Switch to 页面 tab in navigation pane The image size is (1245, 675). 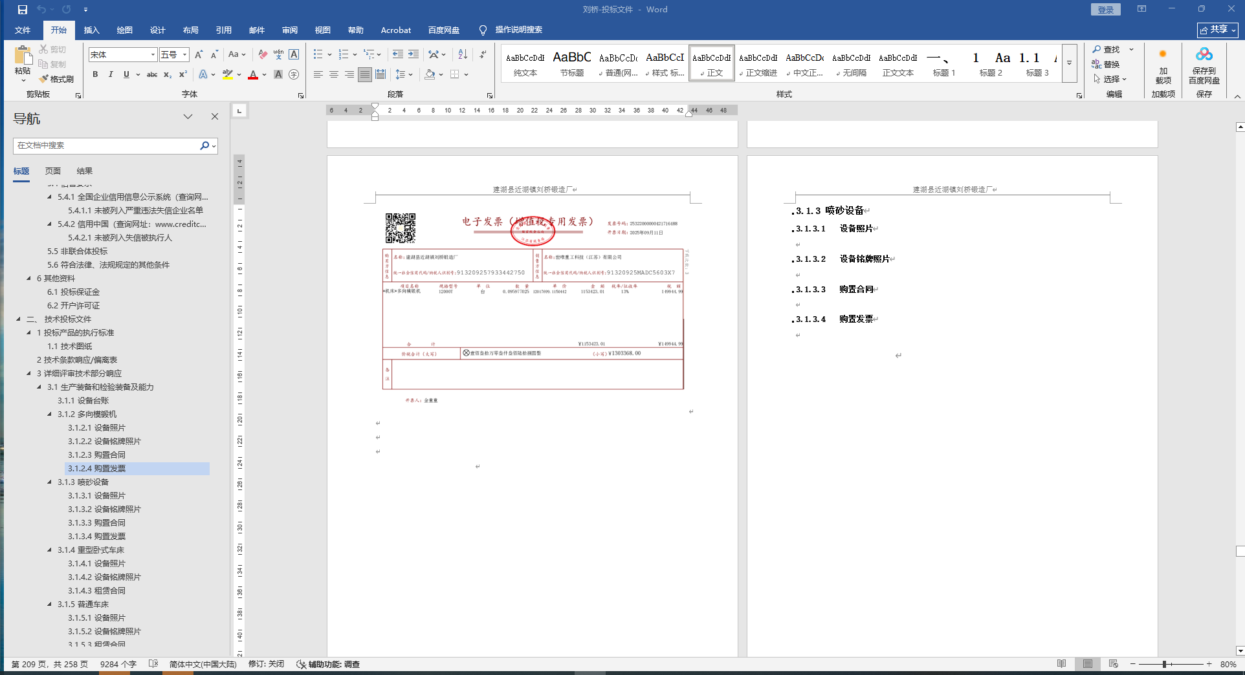coord(53,171)
